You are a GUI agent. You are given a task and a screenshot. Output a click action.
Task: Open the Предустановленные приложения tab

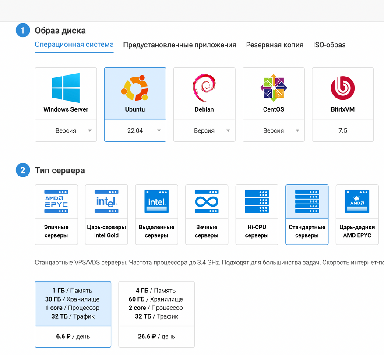tap(180, 45)
